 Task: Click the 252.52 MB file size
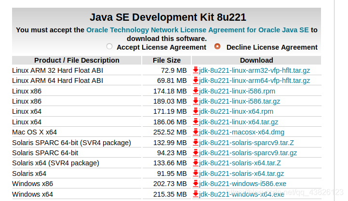point(170,132)
